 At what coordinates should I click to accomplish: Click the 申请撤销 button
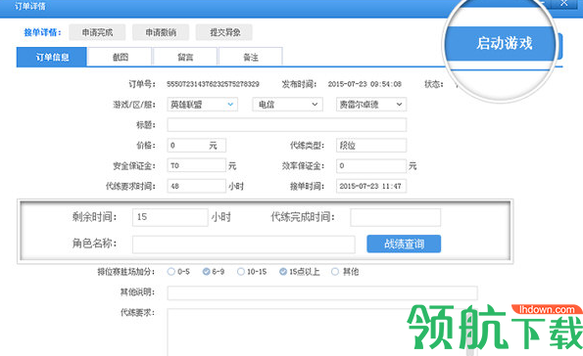pyautogui.click(x=161, y=32)
